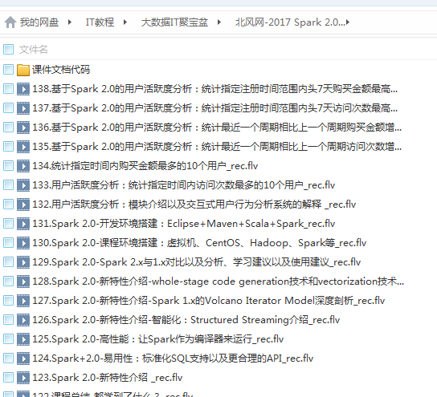Screen dimensions: 437x397
Task: Check the box for file 131
Action: pyautogui.click(x=8, y=224)
